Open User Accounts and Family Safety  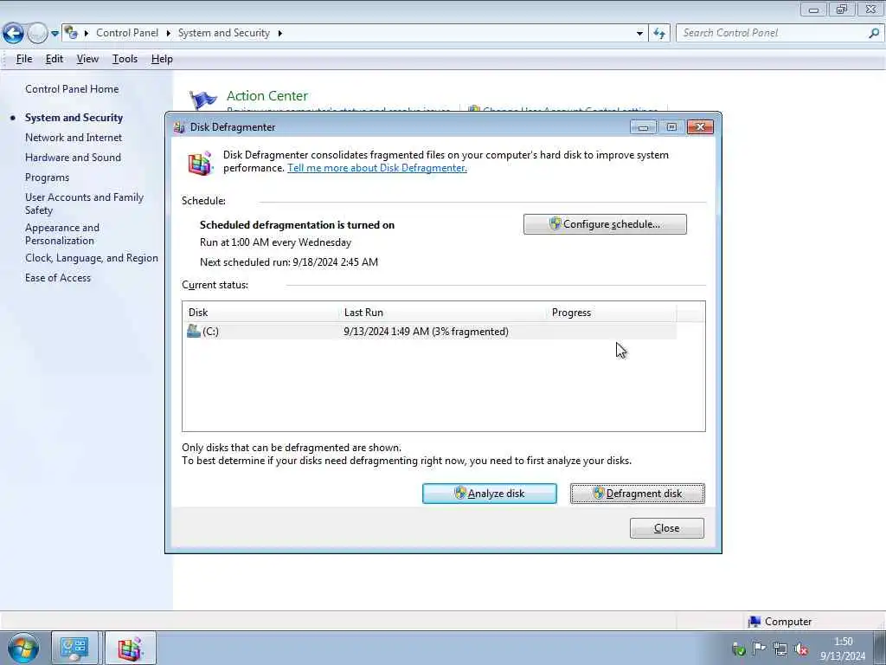(84, 203)
